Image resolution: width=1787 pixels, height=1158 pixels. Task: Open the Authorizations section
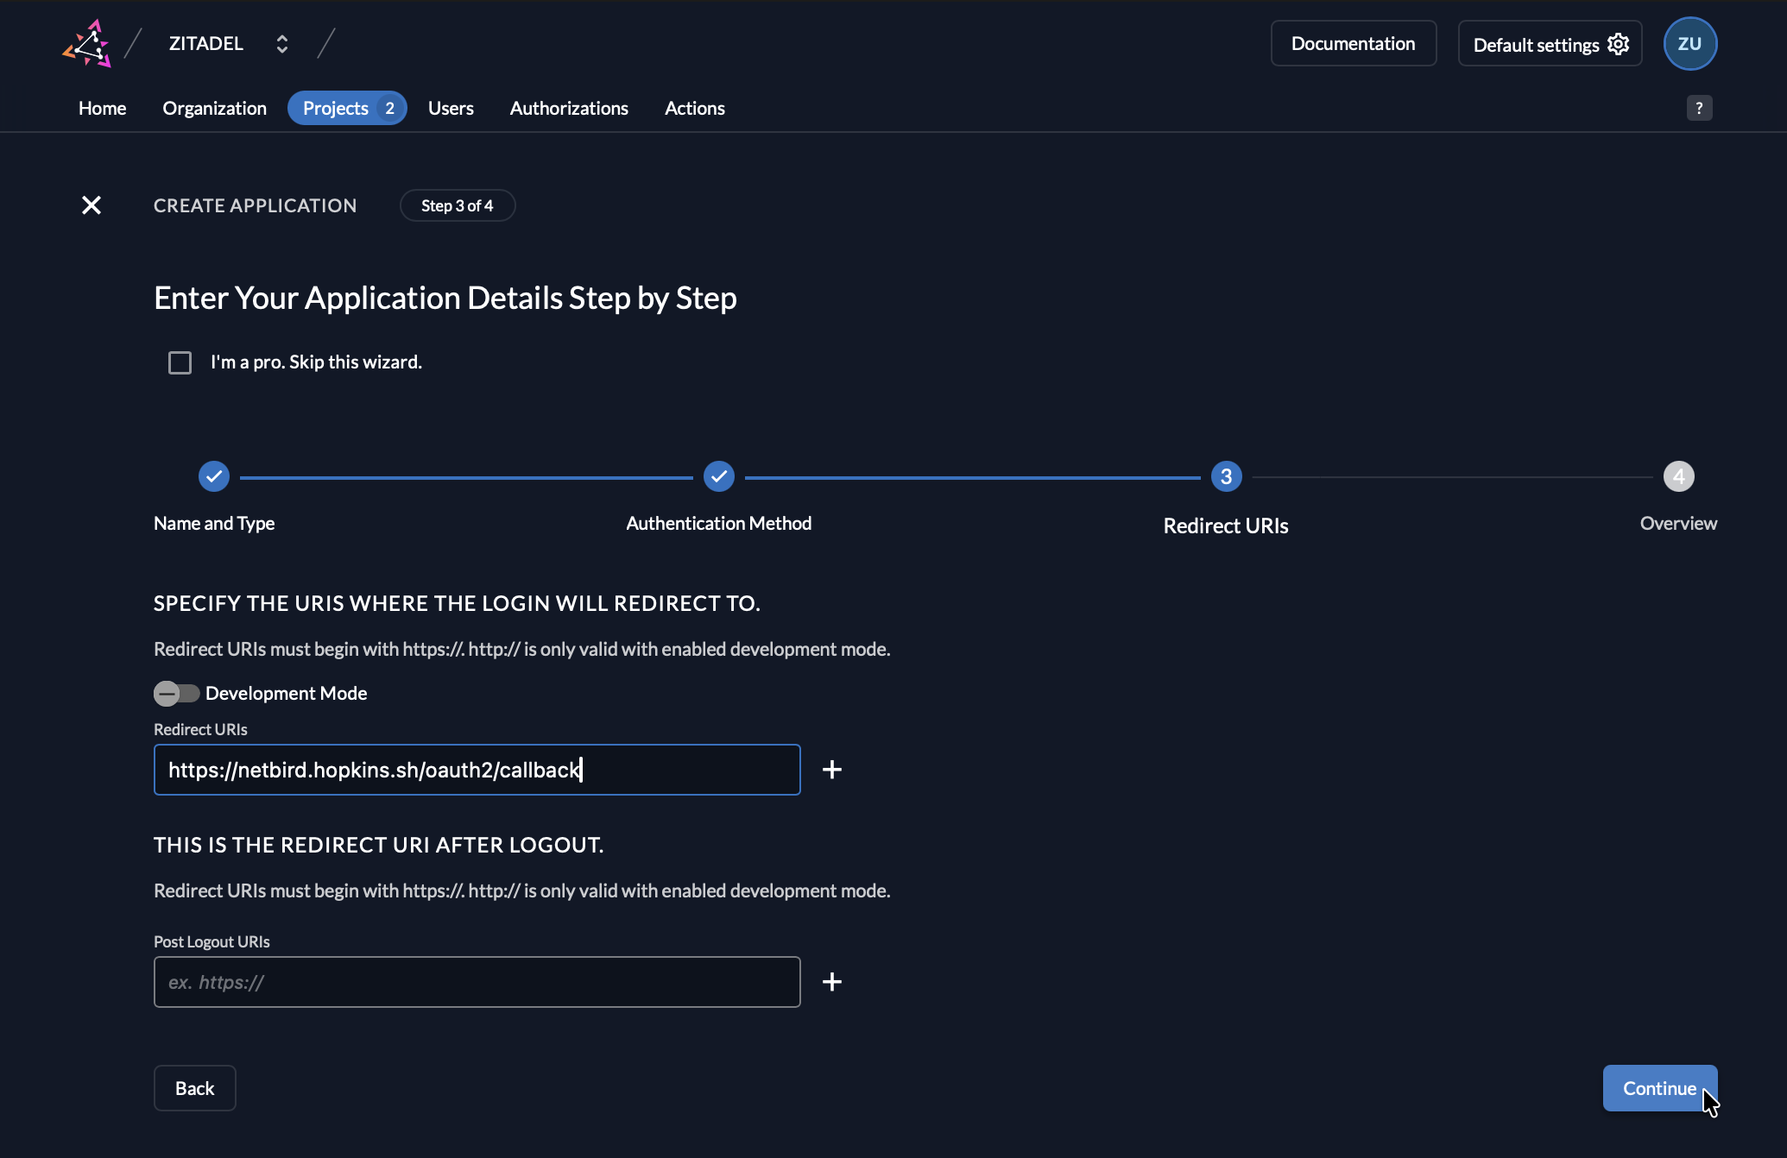[x=569, y=108]
